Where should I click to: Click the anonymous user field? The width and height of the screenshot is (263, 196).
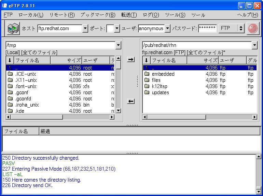coord(151,28)
